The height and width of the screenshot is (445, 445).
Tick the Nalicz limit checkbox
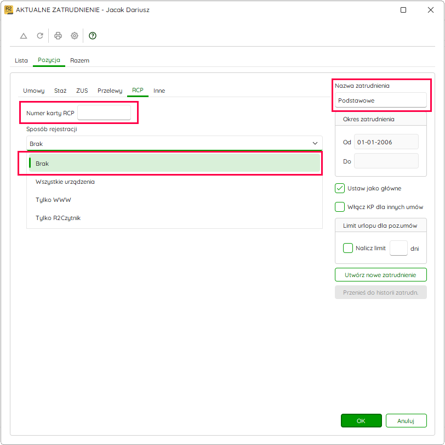[x=347, y=248]
